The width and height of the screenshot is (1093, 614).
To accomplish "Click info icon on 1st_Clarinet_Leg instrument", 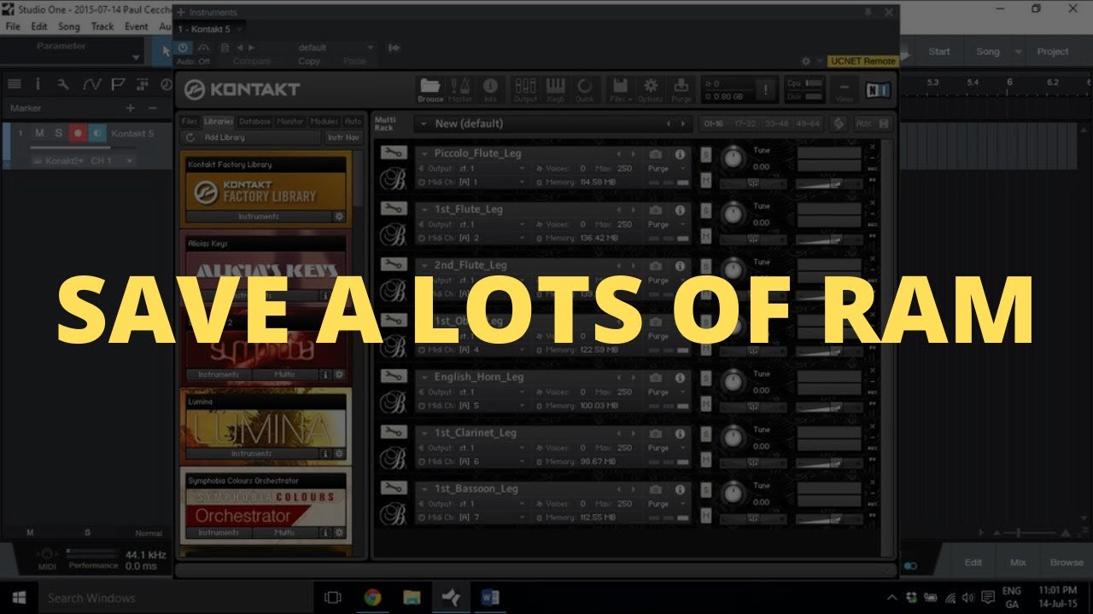I will point(681,432).
